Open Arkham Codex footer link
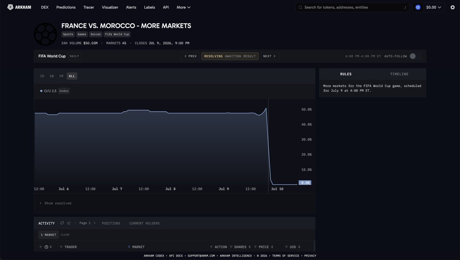 tap(154, 256)
